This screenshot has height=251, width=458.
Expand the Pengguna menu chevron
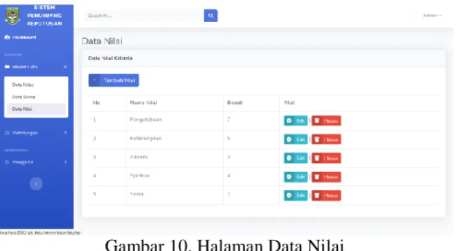tap(65, 162)
